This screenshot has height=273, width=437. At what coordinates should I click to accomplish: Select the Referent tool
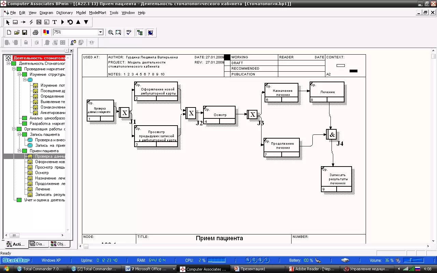47,22
